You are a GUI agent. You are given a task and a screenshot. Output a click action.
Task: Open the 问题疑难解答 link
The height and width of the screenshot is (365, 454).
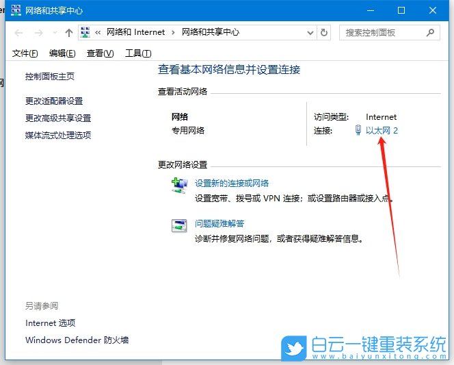point(219,223)
